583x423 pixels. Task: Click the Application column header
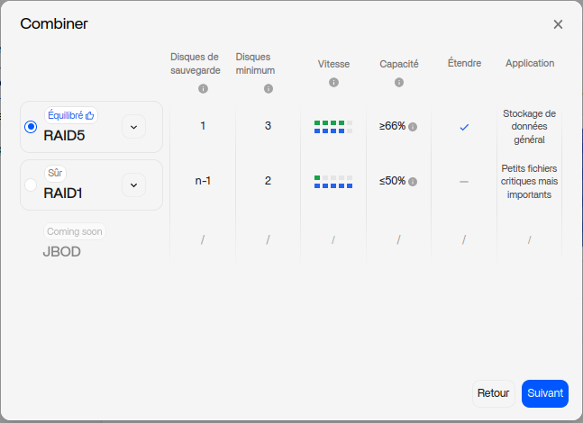530,64
